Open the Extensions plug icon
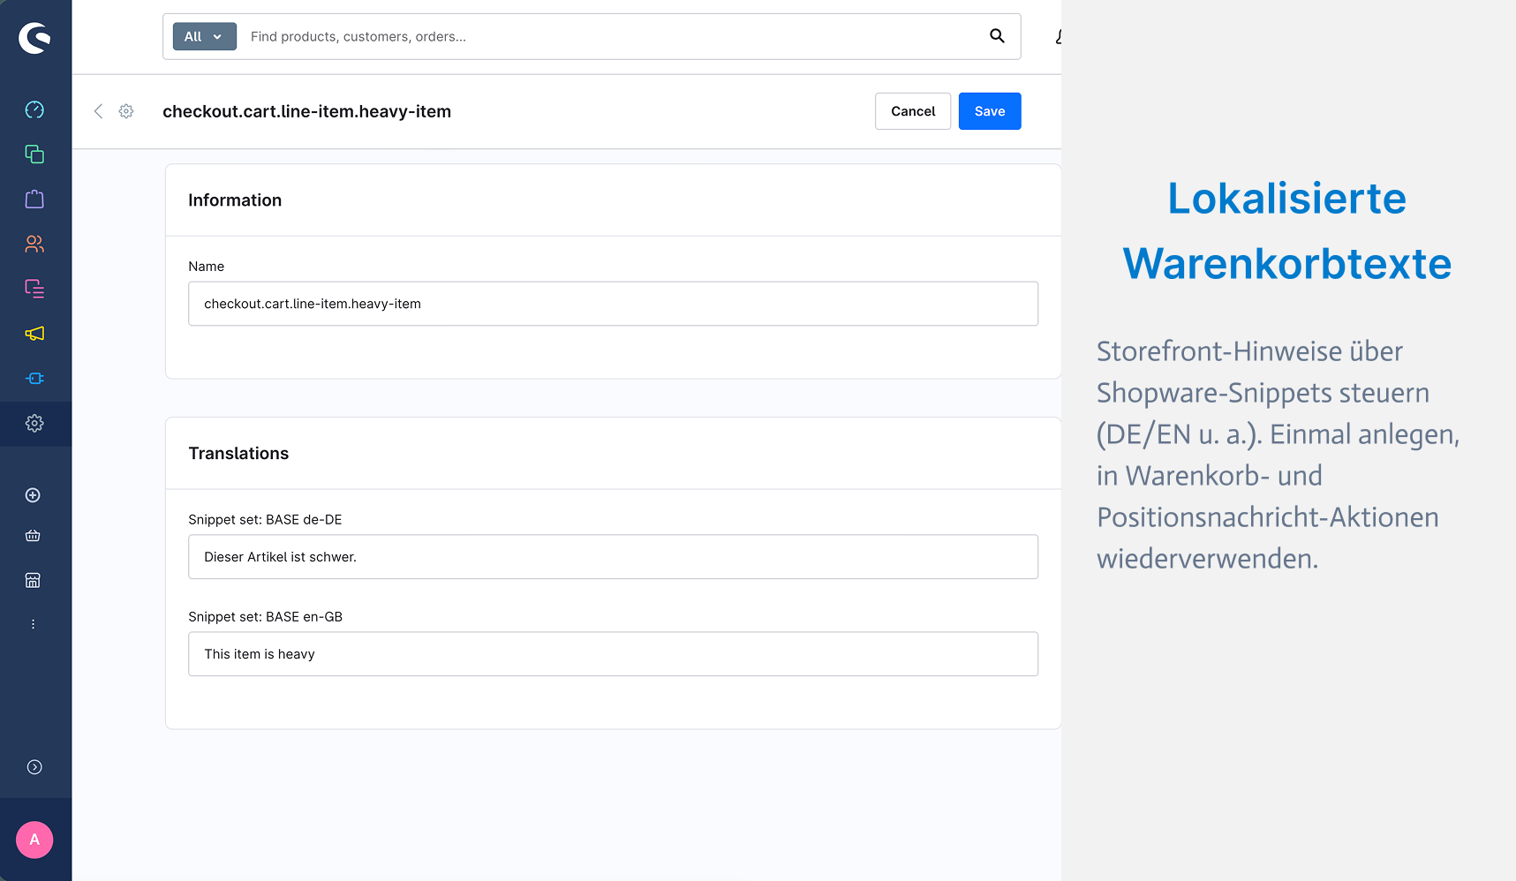 (34, 379)
